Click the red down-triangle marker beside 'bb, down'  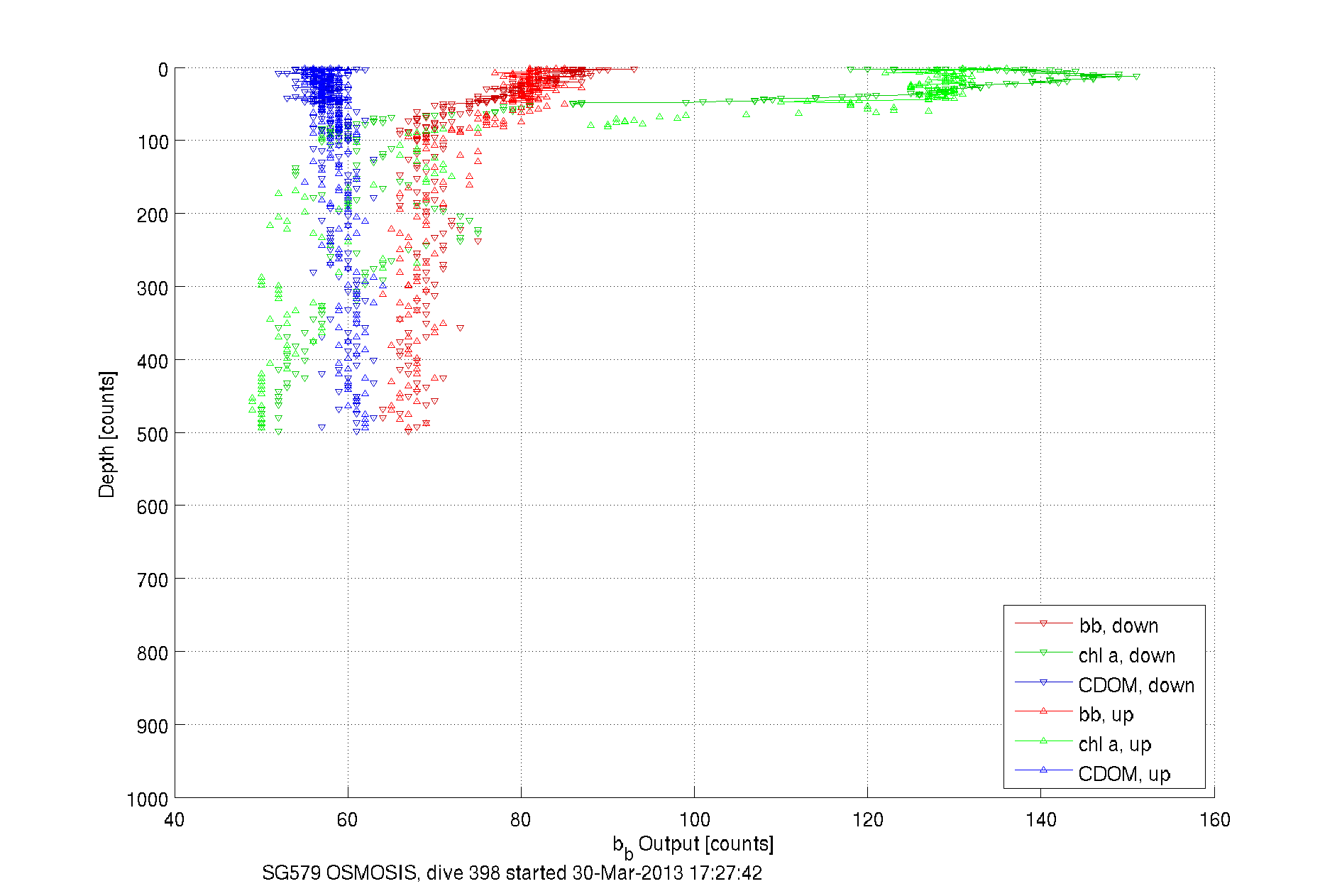[1043, 623]
